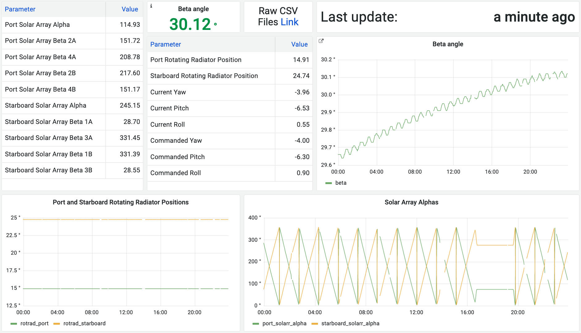Open the Raw CSV Files Link

point(289,22)
